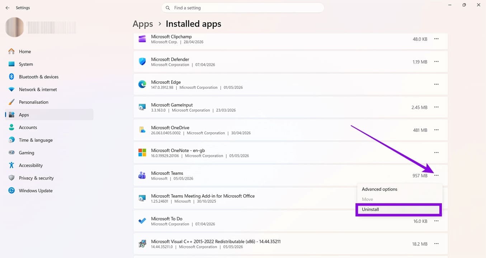Open more options for Microsoft Defender
486x258 pixels.
pyautogui.click(x=437, y=62)
